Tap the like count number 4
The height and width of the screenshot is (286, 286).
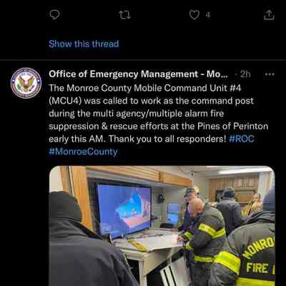[208, 15]
